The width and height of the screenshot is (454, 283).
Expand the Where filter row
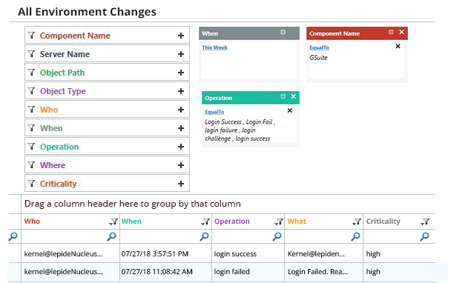[x=181, y=165]
